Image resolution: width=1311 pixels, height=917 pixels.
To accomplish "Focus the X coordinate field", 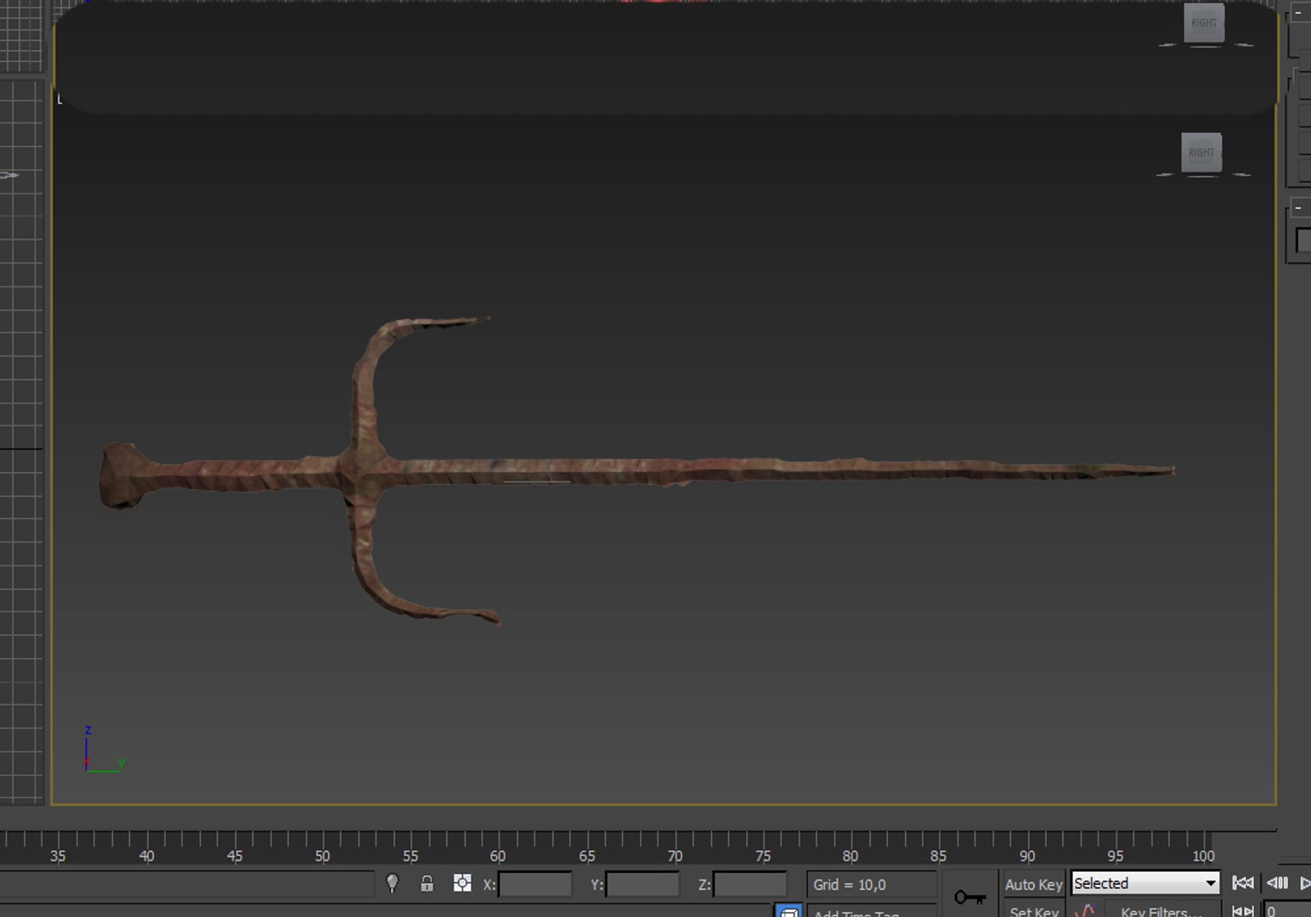I will 534,884.
